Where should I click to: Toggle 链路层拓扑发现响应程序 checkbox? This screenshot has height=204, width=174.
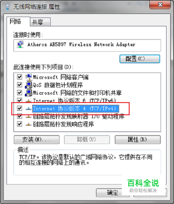19,124
